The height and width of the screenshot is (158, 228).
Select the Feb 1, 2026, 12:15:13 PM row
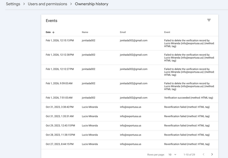tap(60, 40)
